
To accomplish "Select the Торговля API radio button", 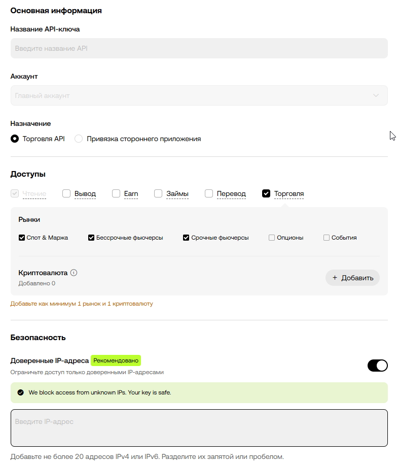I will click(15, 139).
